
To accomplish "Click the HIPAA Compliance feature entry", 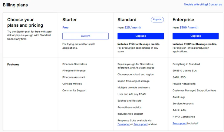I will coord(184,117).
